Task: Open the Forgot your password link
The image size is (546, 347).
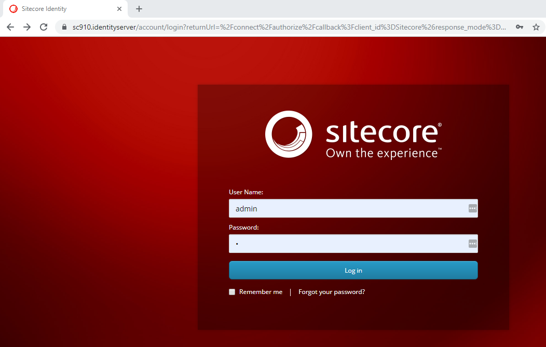Action: [331, 292]
